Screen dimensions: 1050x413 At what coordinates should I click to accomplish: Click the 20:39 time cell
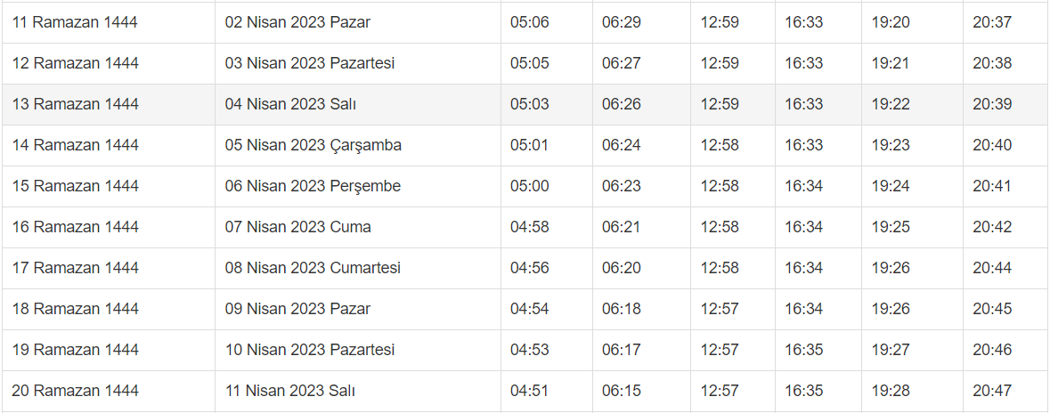(992, 104)
